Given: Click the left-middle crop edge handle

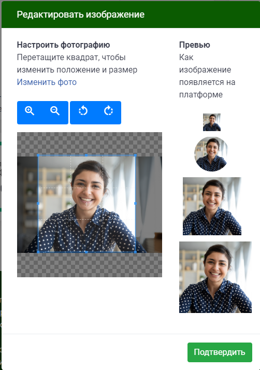Looking at the screenshot, I should (38, 204).
